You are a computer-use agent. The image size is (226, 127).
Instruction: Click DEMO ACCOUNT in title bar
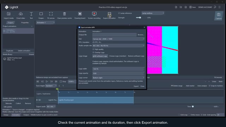pos(205,7)
